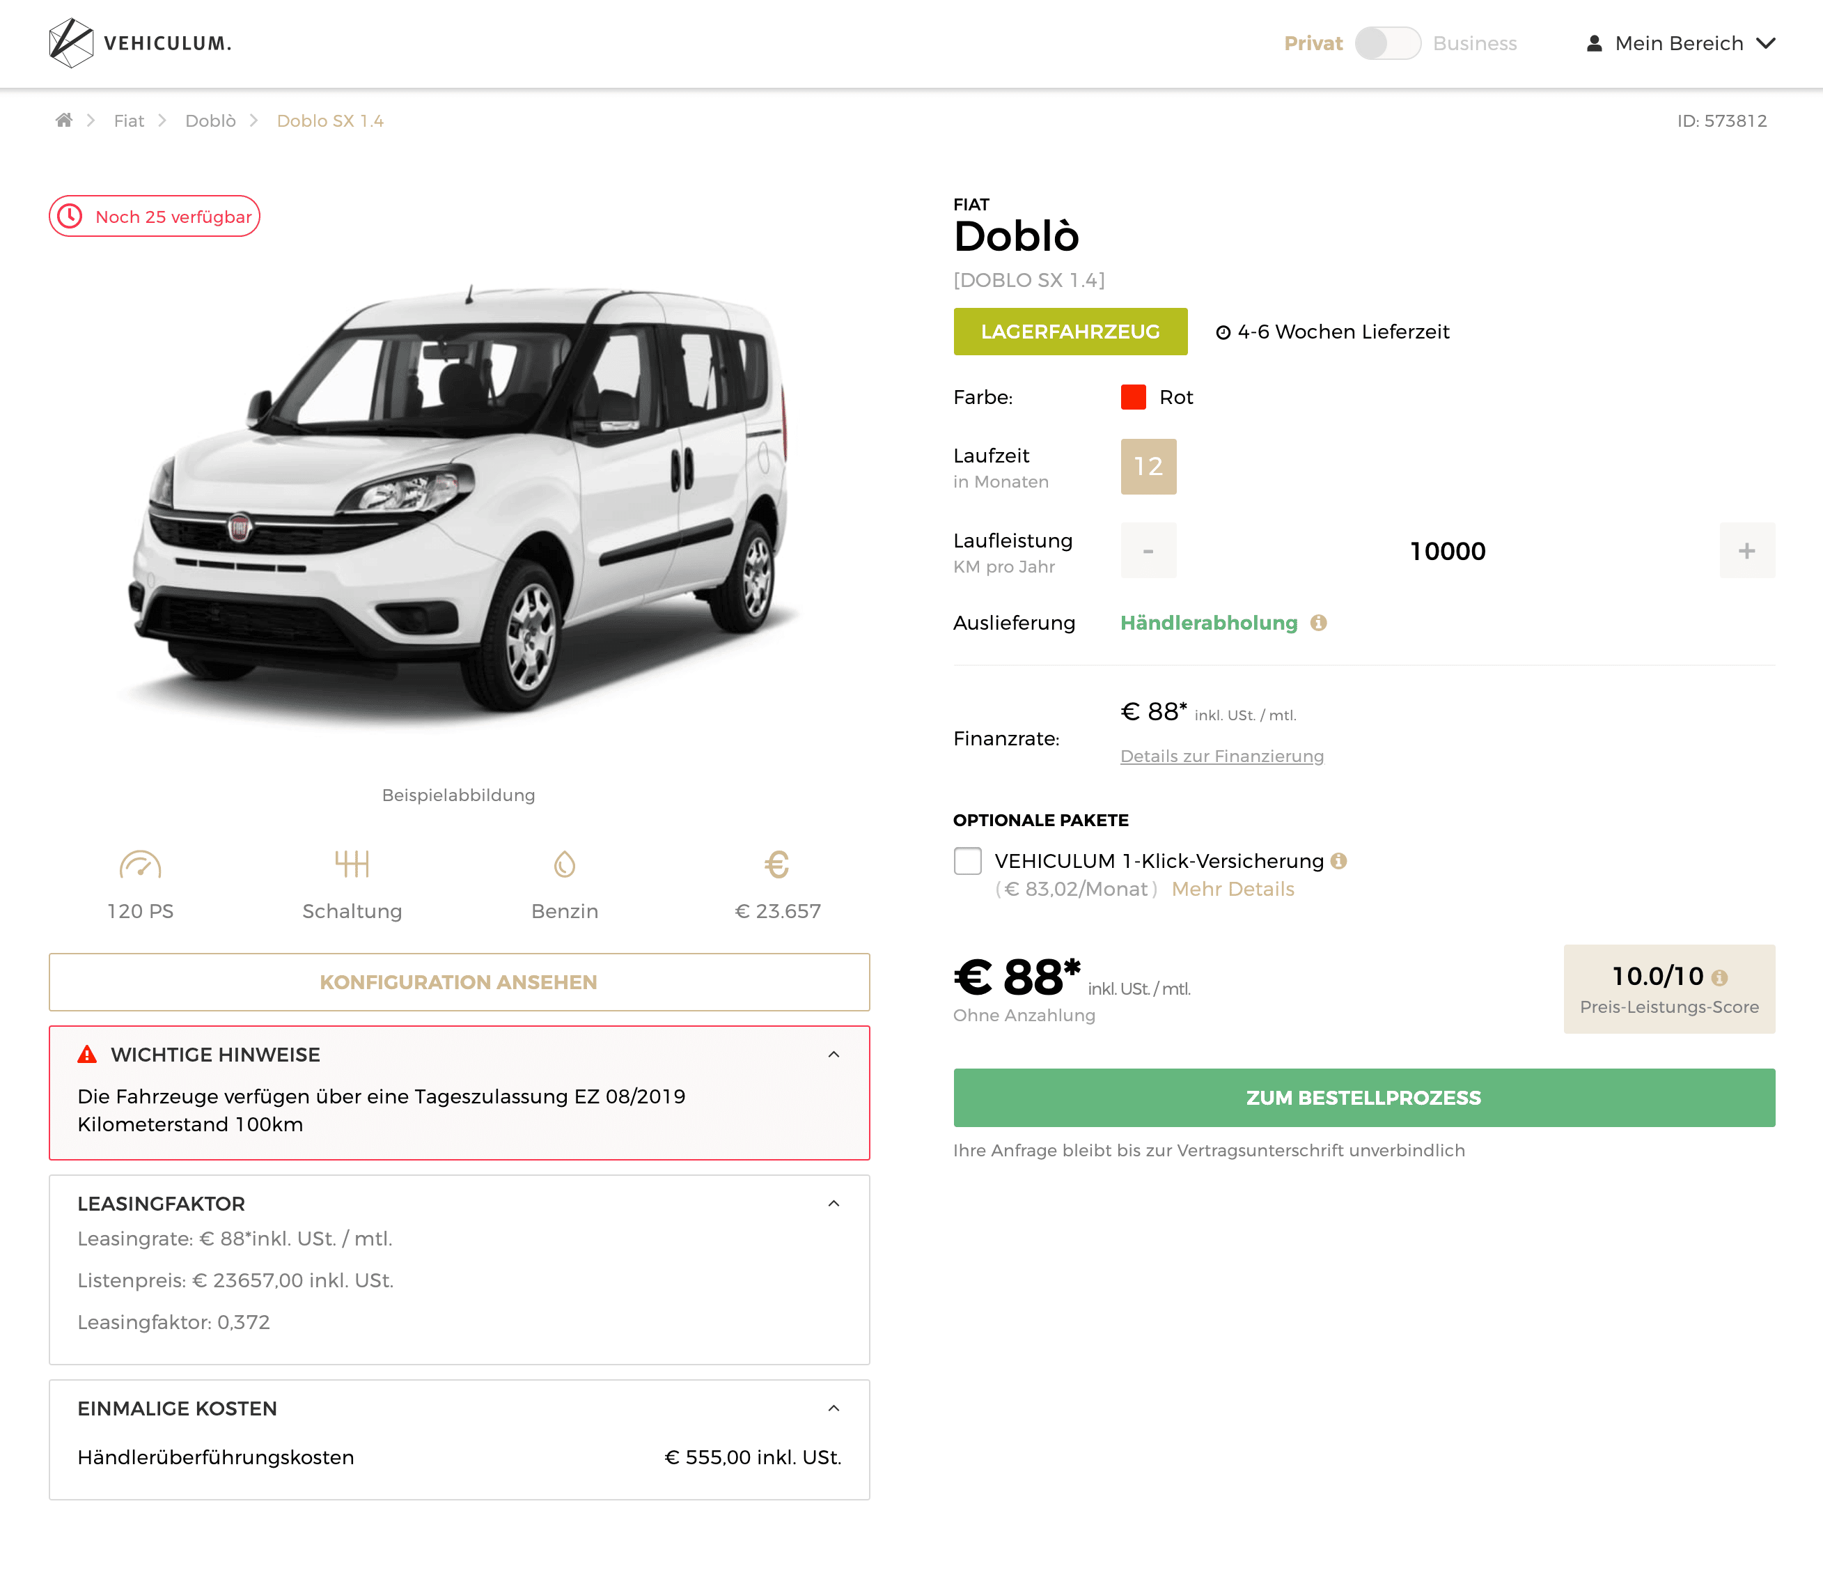Click the Lagerfahrzeug badge
1823x1591 pixels.
coord(1070,331)
